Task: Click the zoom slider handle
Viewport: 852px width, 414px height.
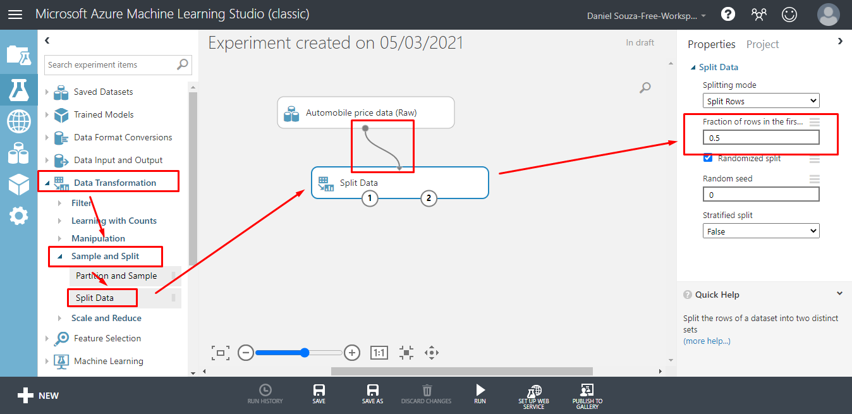Action: coord(305,353)
